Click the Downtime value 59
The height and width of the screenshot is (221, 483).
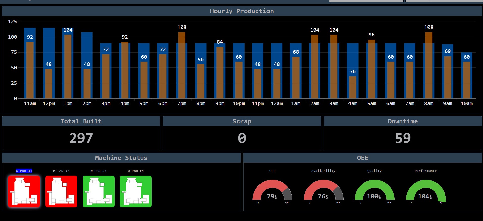click(403, 138)
